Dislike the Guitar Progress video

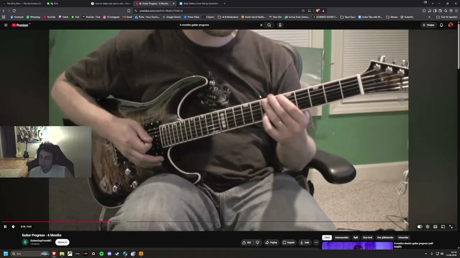coord(257,243)
